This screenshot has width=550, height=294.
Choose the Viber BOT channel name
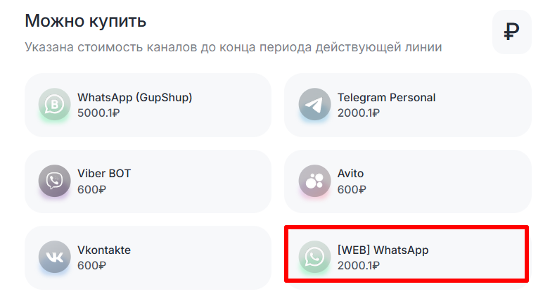click(x=104, y=173)
